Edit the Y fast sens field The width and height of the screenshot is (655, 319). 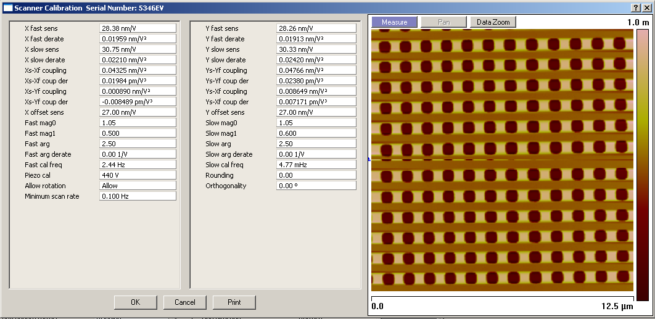click(x=316, y=28)
